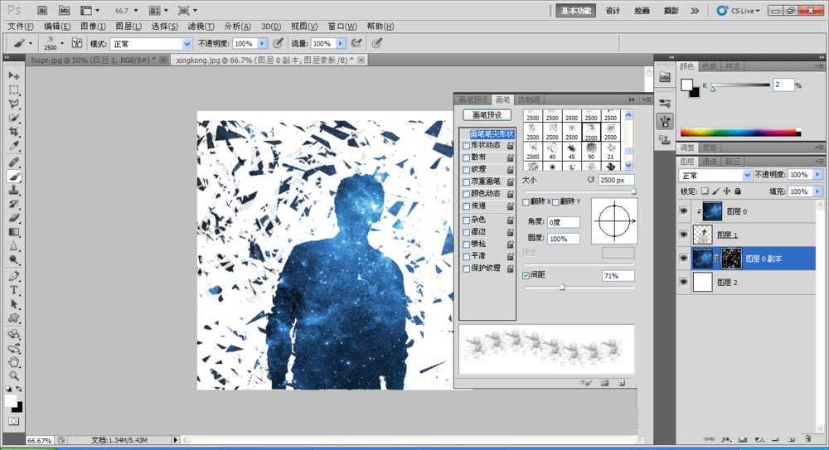Expand the layer 不透明度 opacity arrow
829x450 pixels.
tap(817, 175)
